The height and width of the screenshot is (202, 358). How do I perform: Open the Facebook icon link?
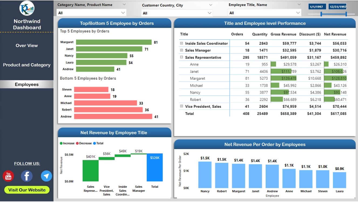(x=27, y=176)
